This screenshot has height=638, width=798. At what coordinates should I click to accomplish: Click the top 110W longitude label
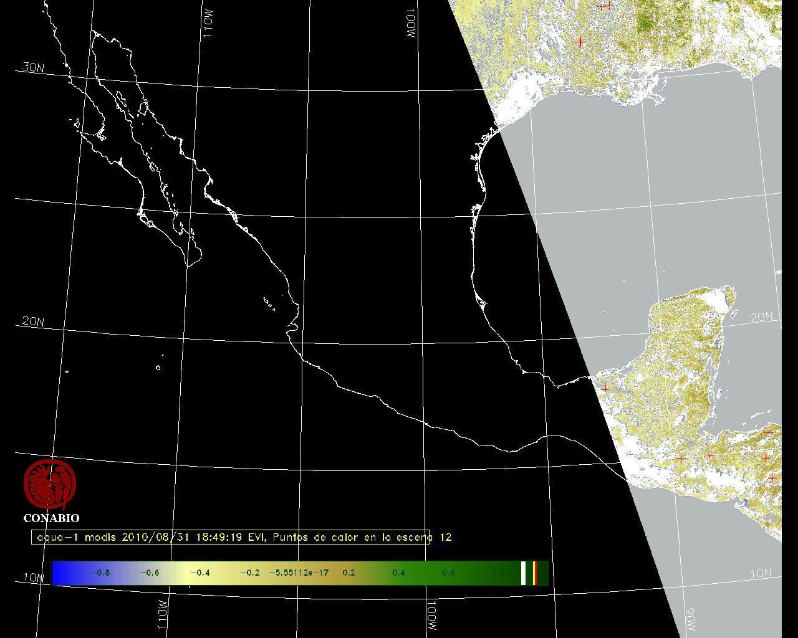(208, 25)
